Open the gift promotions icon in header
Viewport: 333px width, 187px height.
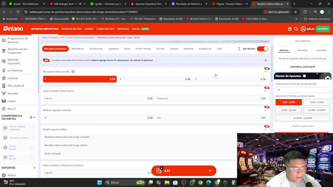(290, 29)
